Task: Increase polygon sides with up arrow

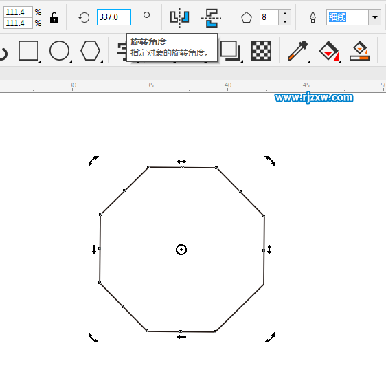Action: pyautogui.click(x=285, y=13)
